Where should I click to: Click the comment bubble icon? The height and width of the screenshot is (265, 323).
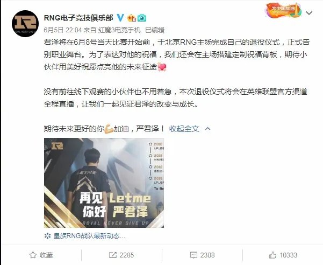click(x=193, y=255)
